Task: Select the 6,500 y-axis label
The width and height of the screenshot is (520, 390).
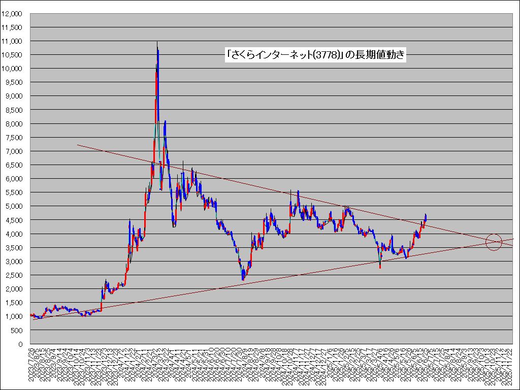Action: [14, 165]
